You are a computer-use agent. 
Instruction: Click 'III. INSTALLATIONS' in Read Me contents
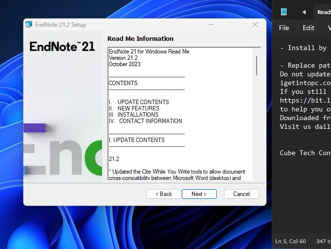pyautogui.click(x=133, y=115)
